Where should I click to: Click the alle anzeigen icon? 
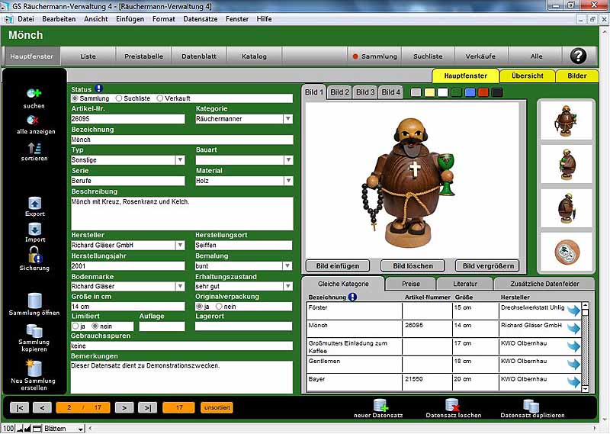34,120
